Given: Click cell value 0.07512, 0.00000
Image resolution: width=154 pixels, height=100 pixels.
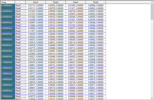Looking at the screenshot, I should 36,94.
